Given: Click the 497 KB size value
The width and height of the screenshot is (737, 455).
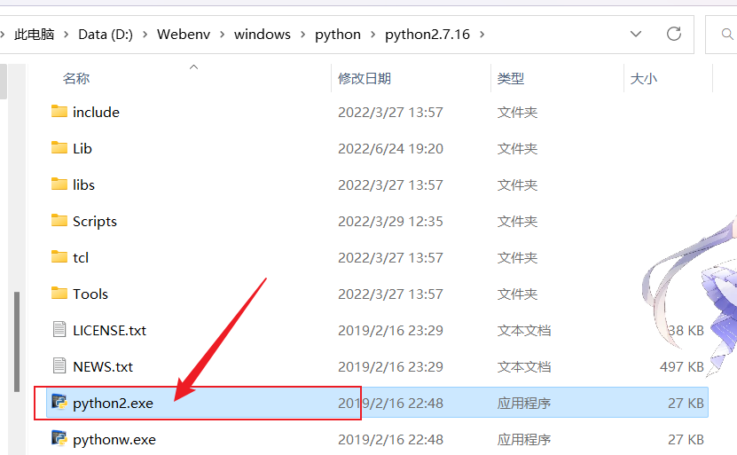Looking at the screenshot, I should (681, 366).
